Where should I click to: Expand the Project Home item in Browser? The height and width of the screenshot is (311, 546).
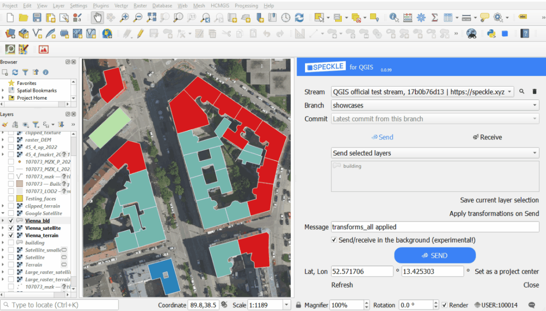[3, 98]
